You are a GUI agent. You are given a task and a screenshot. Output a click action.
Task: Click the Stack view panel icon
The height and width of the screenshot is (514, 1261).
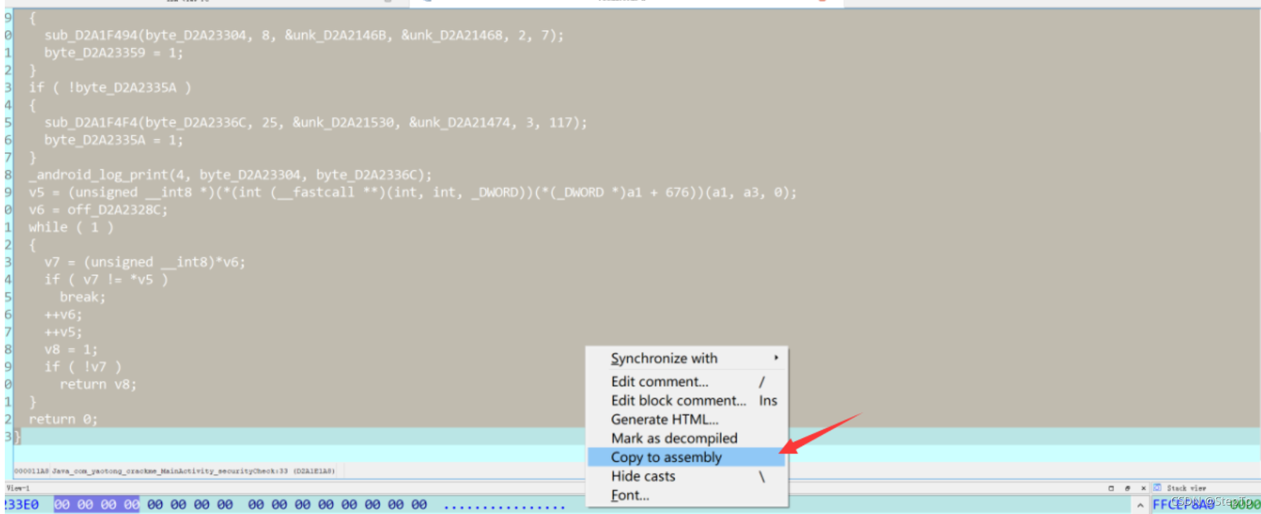point(1157,487)
